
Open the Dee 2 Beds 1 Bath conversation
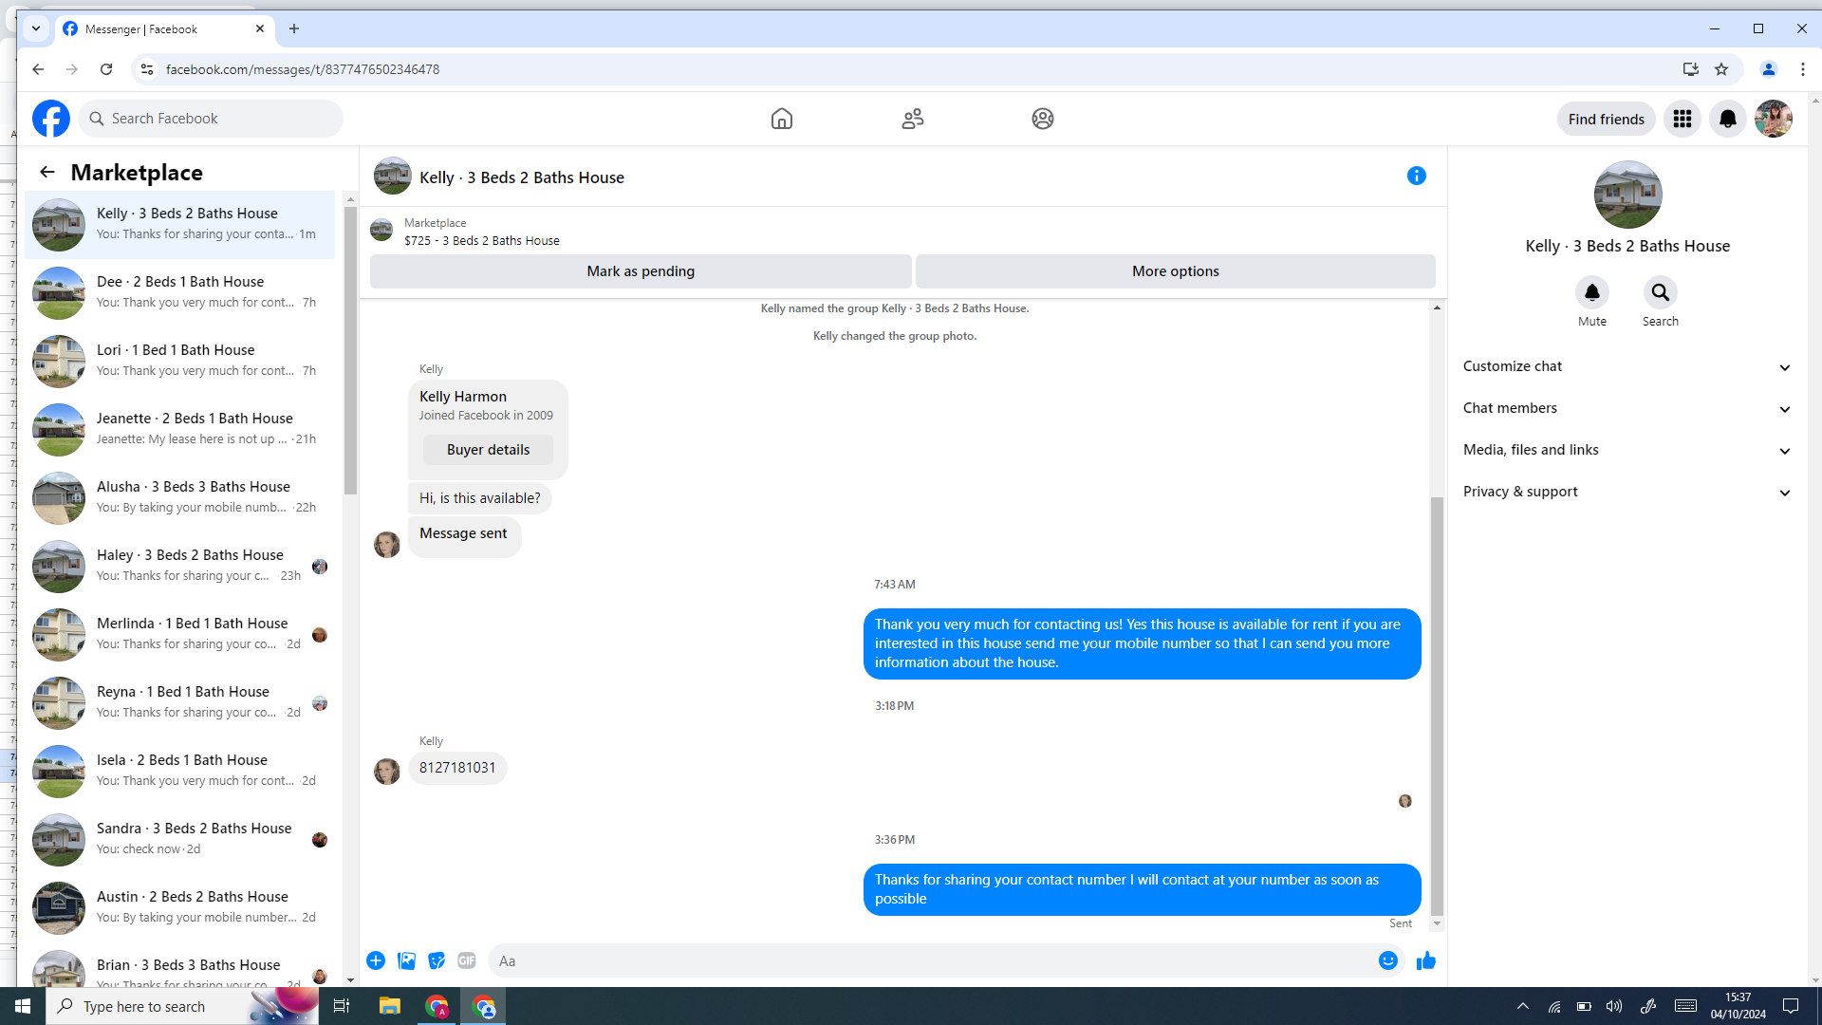[x=180, y=292]
